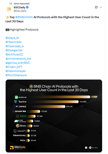The width and height of the screenshot is (108, 154).
Task: Open the @Chain_GPT mention
Action: pyautogui.click(x=14, y=67)
